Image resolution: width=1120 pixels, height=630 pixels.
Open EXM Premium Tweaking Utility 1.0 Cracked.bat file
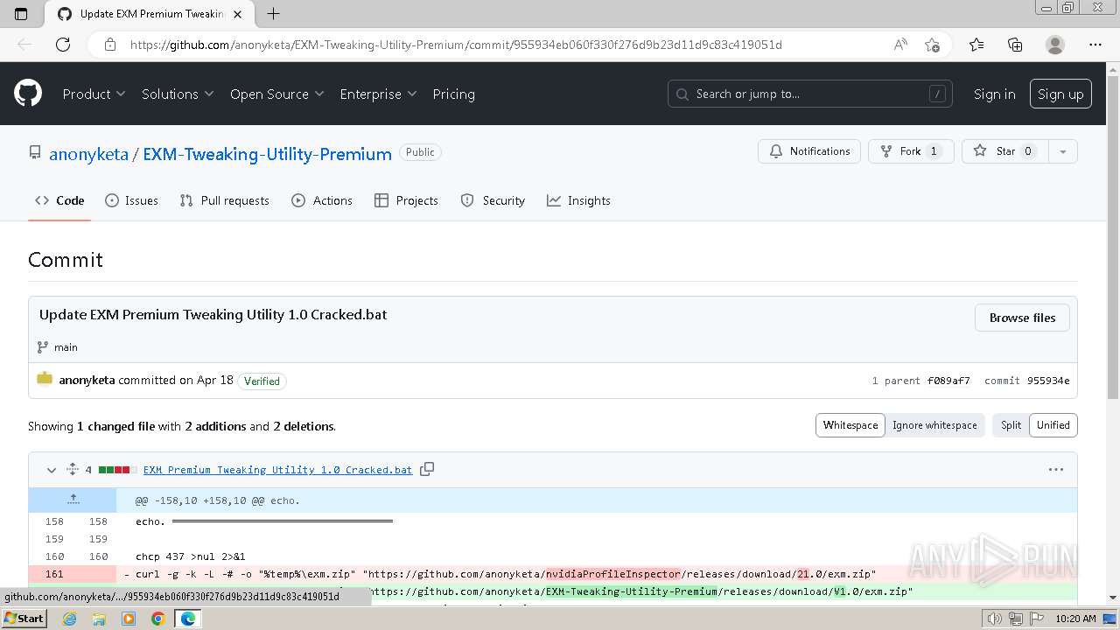click(277, 470)
